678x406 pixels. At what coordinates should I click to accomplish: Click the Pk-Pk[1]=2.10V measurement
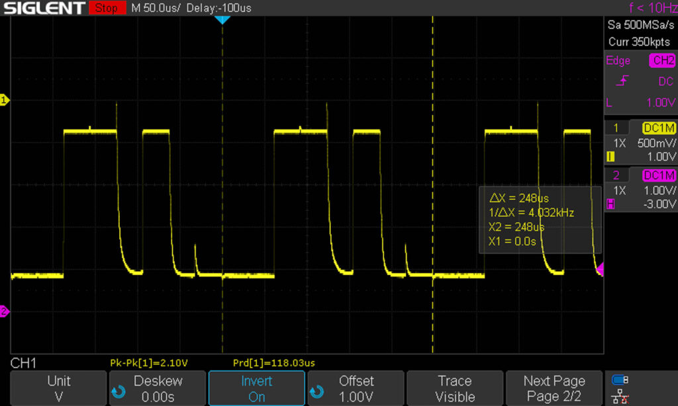[x=149, y=363]
